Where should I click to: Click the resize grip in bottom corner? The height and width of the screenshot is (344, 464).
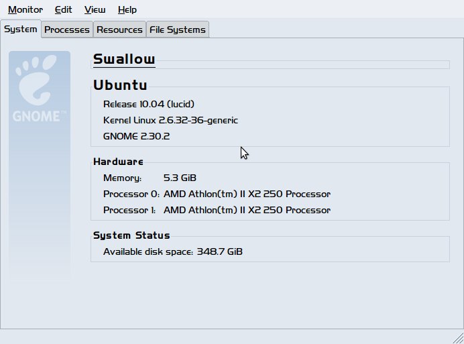tap(458, 339)
